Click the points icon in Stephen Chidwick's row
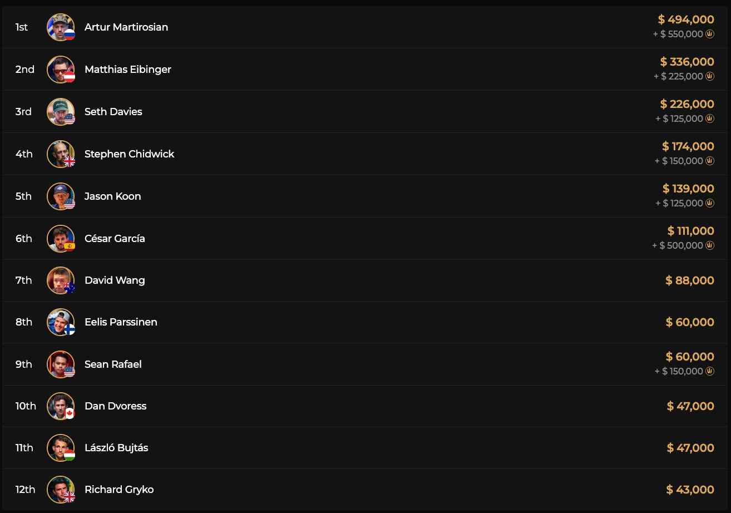 710,161
